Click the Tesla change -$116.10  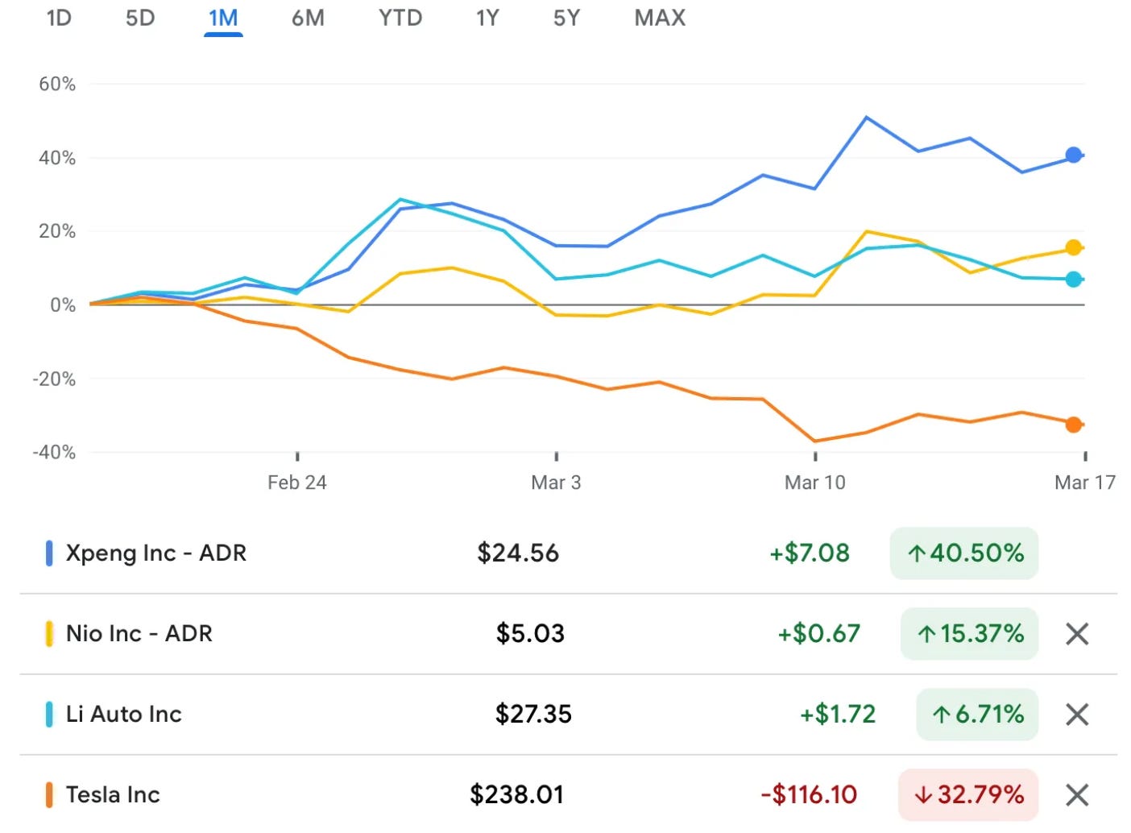[x=809, y=795]
